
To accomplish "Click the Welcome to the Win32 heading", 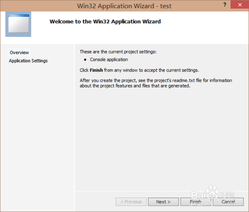I will tap(105, 21).
